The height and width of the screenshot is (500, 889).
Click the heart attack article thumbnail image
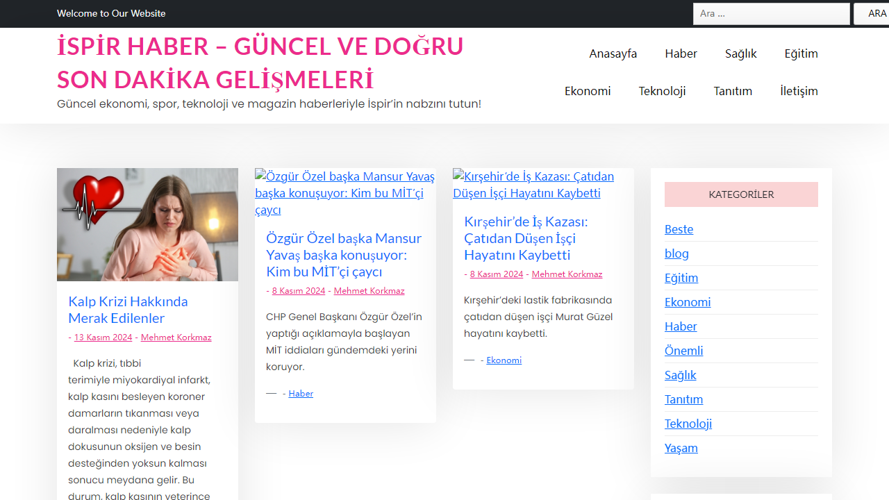pyautogui.click(x=147, y=224)
